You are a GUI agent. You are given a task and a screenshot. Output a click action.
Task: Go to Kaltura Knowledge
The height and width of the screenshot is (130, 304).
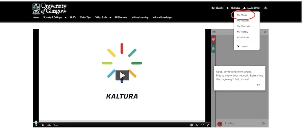coord(162,17)
